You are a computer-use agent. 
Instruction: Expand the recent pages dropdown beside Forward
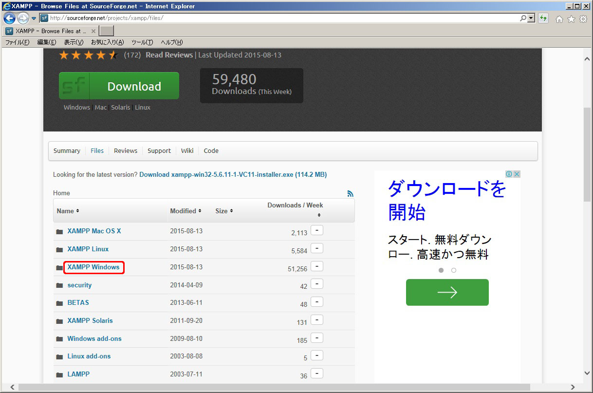(x=34, y=19)
